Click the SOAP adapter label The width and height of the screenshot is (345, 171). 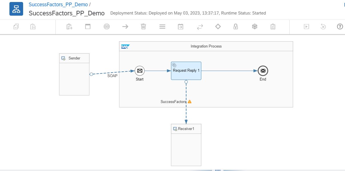(112, 76)
